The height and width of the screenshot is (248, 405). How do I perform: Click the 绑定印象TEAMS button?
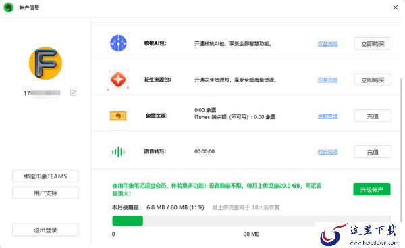(x=45, y=176)
